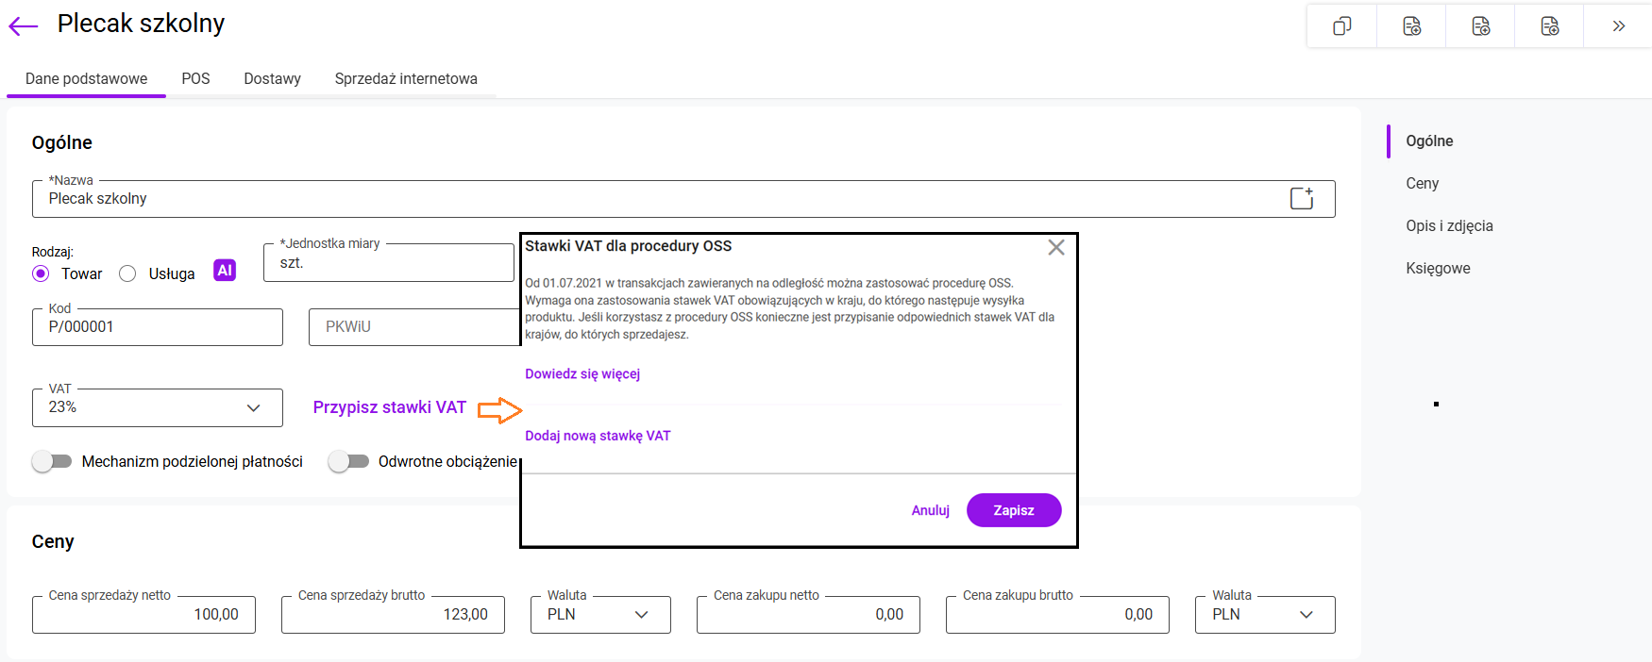Screen dimensions: 1652x662
Task: Open the VAT 23% dropdown
Action: (157, 407)
